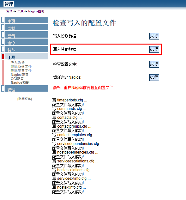
Task: Click the 写入其他数据 label
Action: [64, 49]
